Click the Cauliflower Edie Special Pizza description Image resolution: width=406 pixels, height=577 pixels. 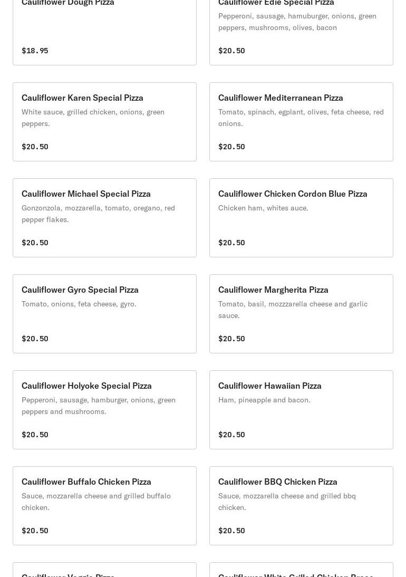pos(297,22)
